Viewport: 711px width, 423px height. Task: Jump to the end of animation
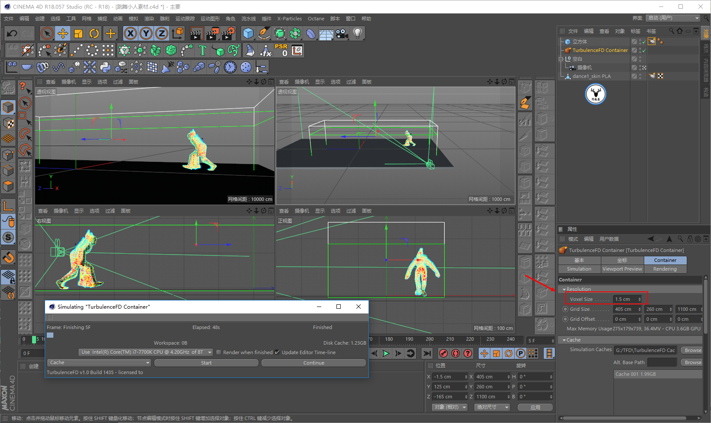(x=427, y=353)
